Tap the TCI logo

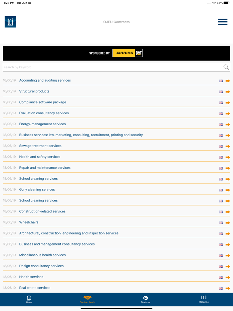tap(10, 22)
